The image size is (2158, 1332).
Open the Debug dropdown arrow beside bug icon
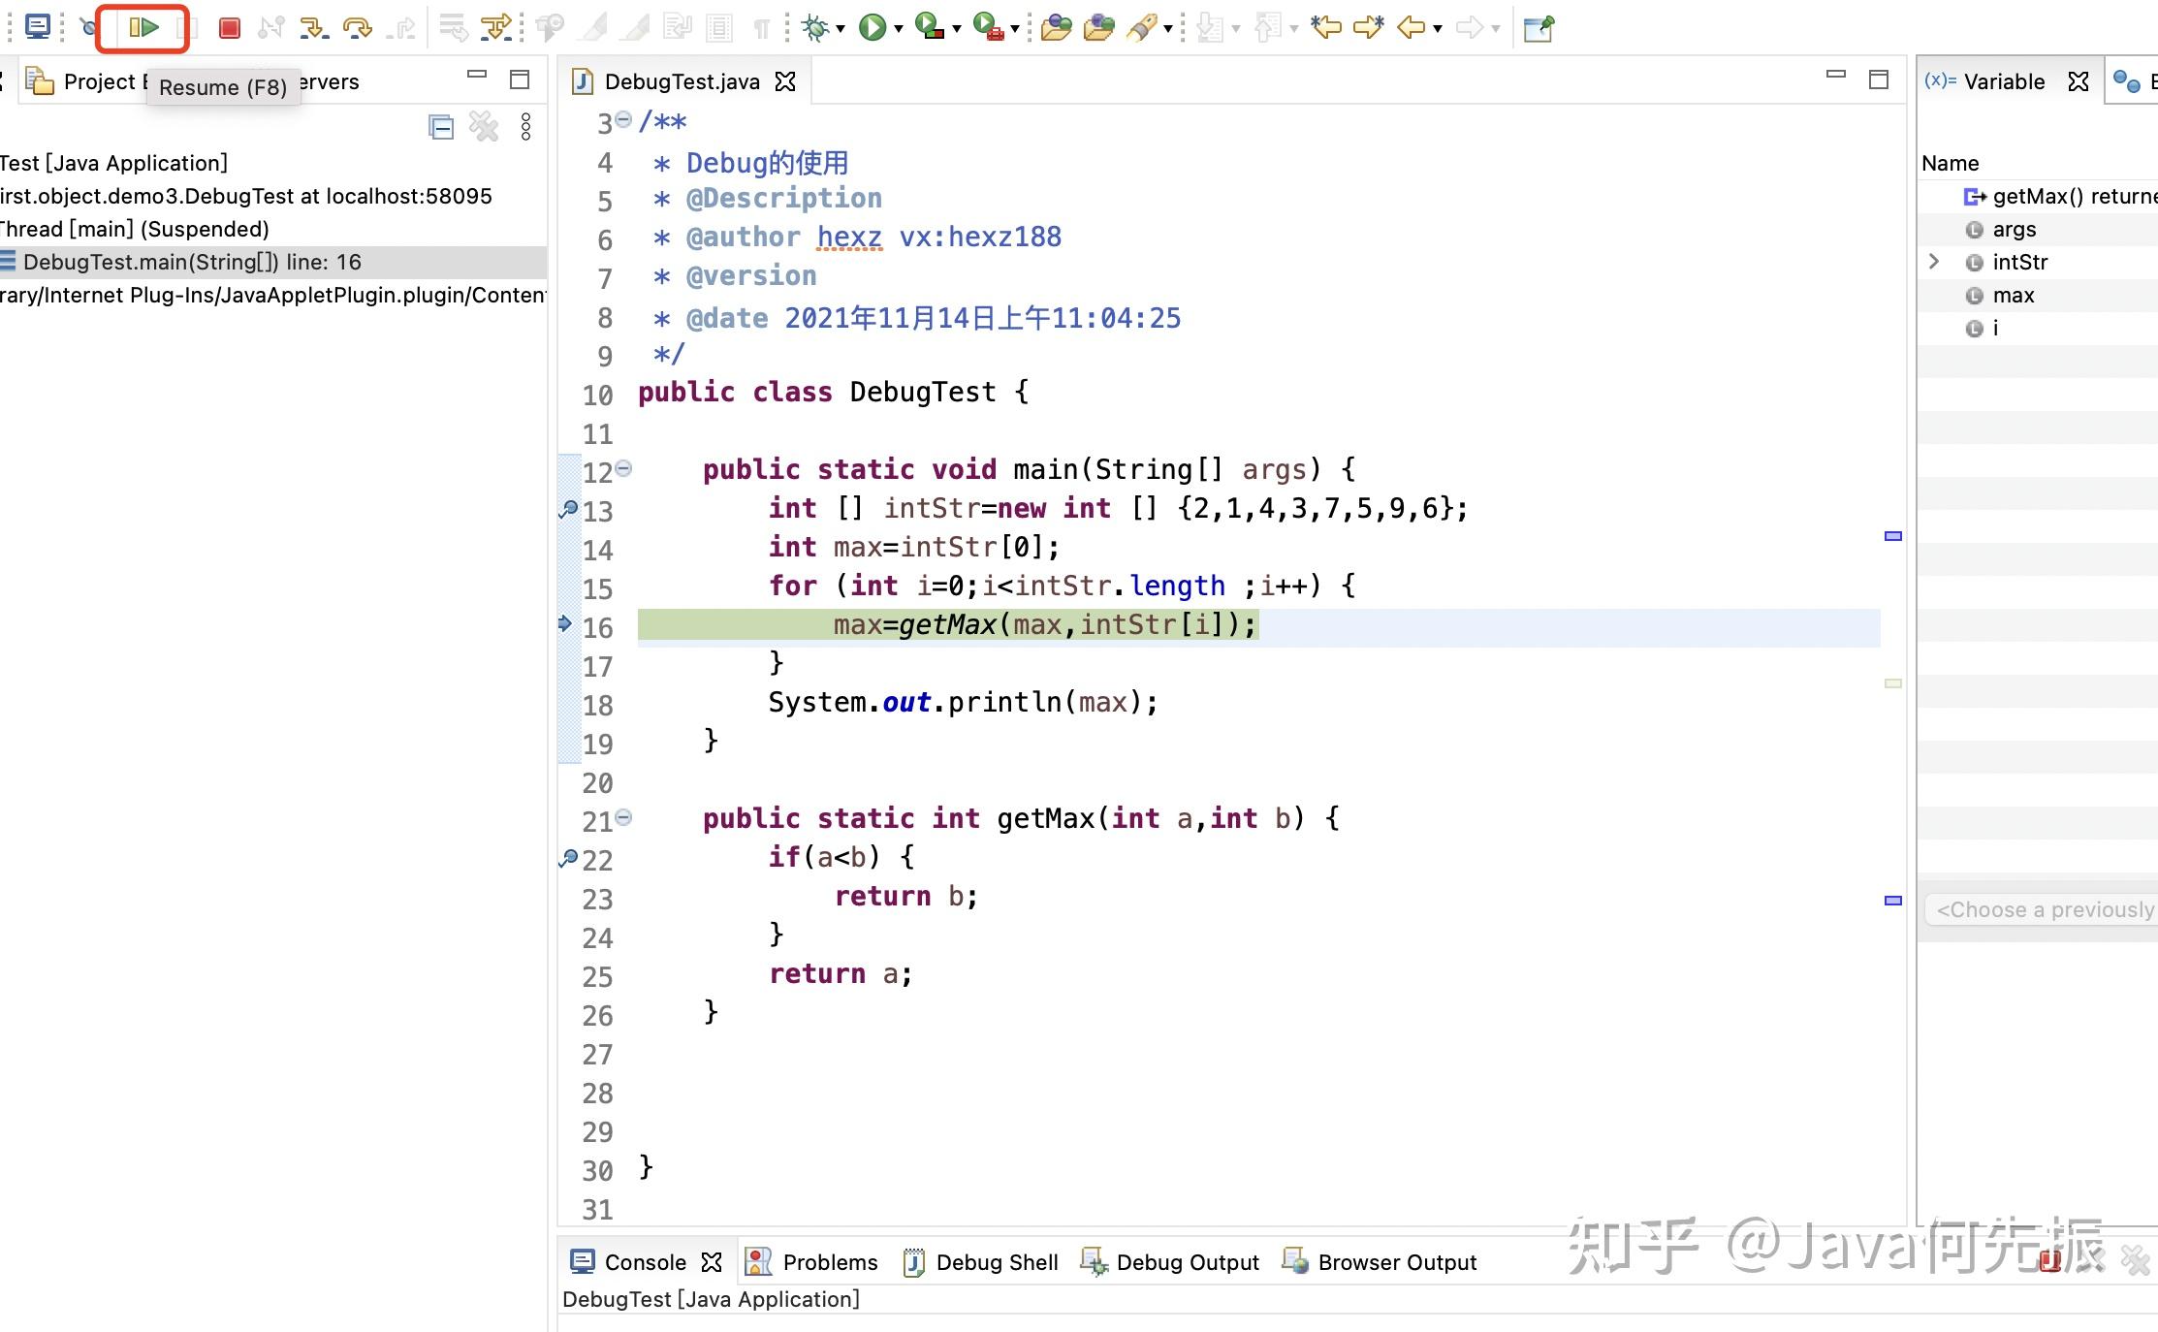point(841,29)
